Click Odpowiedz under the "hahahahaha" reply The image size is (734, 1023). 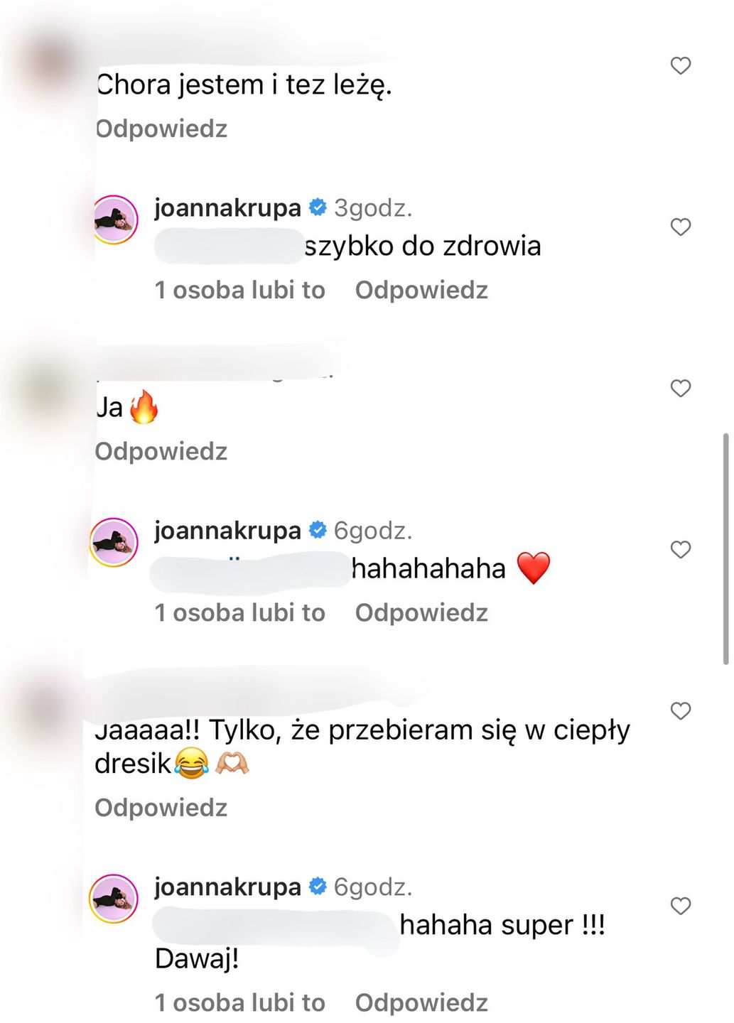pyautogui.click(x=421, y=613)
